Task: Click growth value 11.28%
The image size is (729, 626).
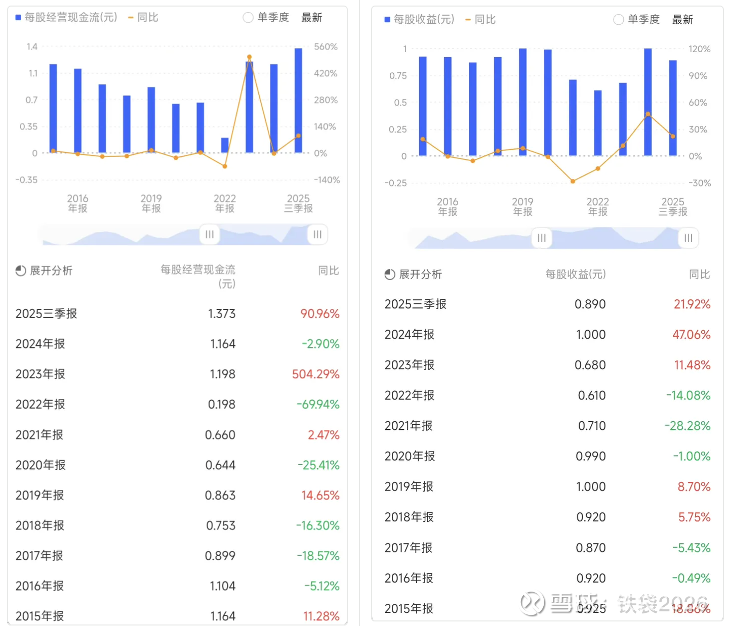Action: click(x=321, y=616)
